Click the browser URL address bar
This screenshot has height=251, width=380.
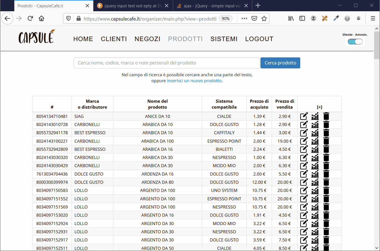click(150, 19)
